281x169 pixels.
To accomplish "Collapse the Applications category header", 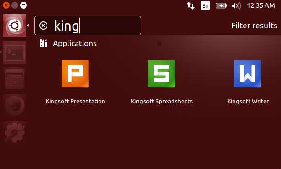I will [68, 44].
